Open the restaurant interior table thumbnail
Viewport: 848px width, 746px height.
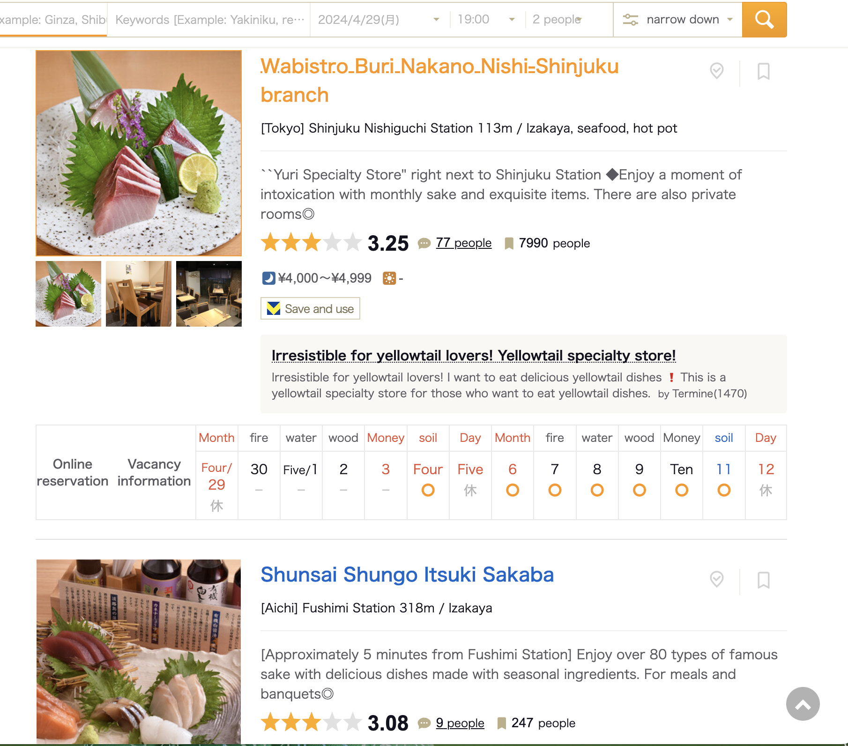click(138, 294)
